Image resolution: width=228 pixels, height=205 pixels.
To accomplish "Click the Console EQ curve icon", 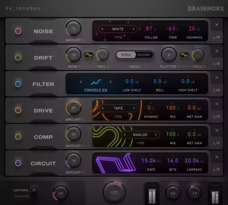I will tap(96, 82).
